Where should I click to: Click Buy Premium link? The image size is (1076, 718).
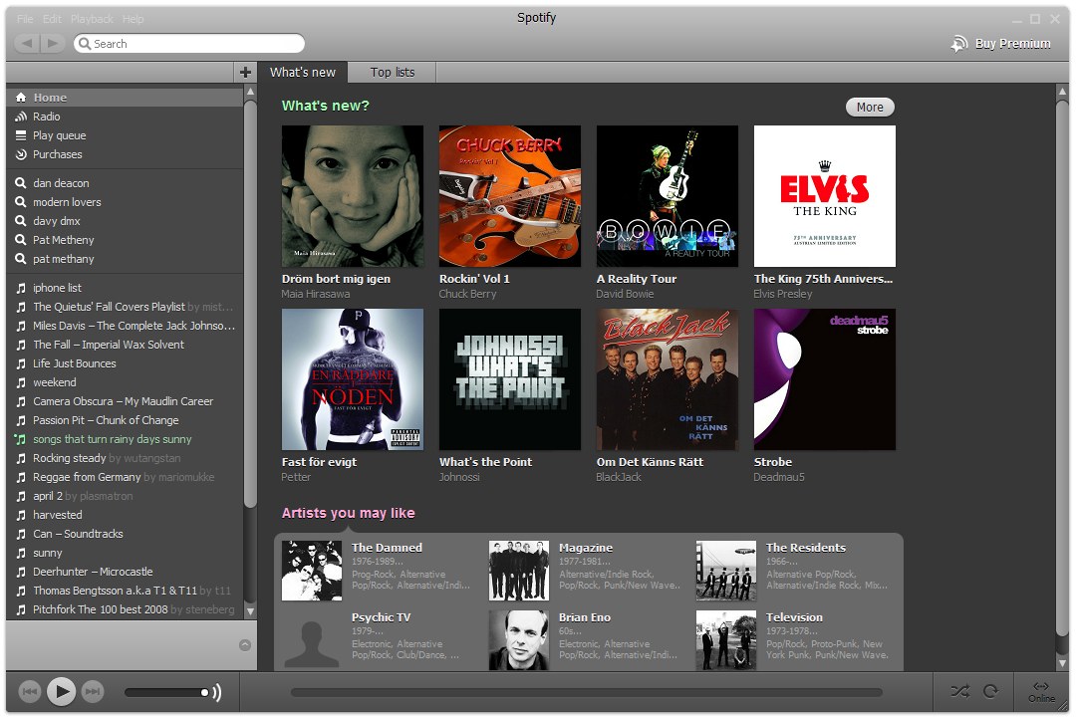tap(1000, 44)
